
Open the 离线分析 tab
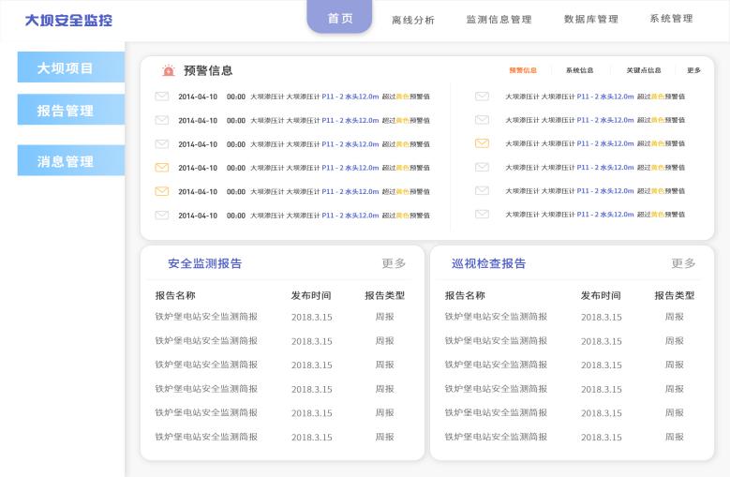click(413, 20)
